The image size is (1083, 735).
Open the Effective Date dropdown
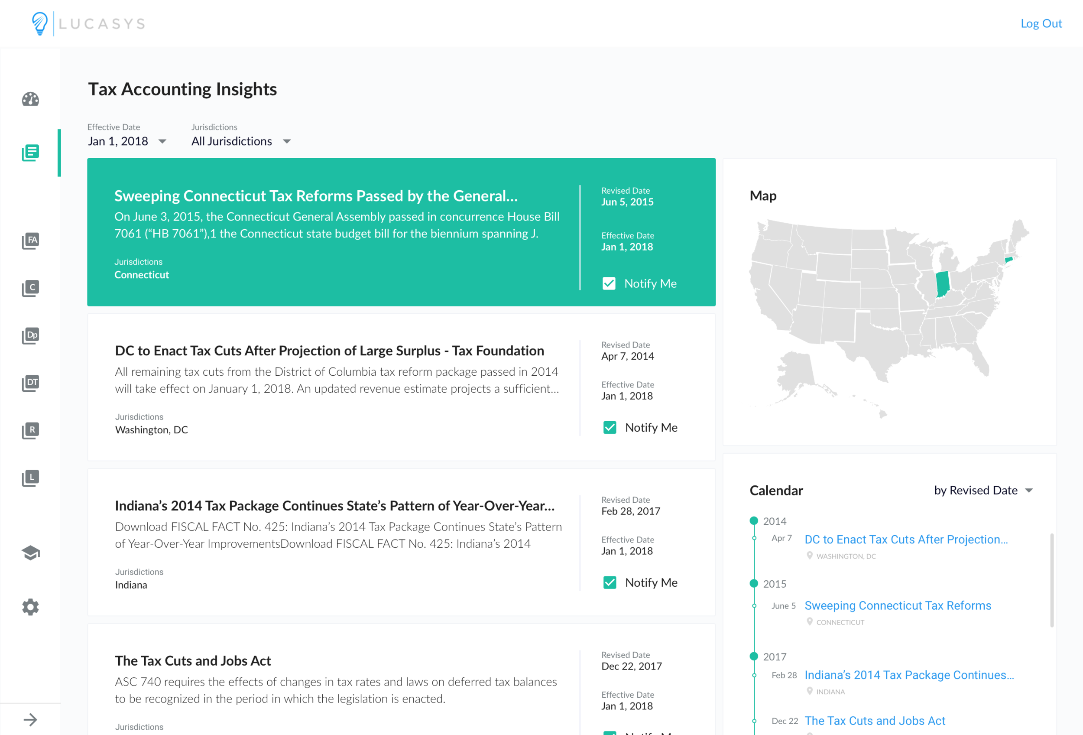(x=127, y=141)
